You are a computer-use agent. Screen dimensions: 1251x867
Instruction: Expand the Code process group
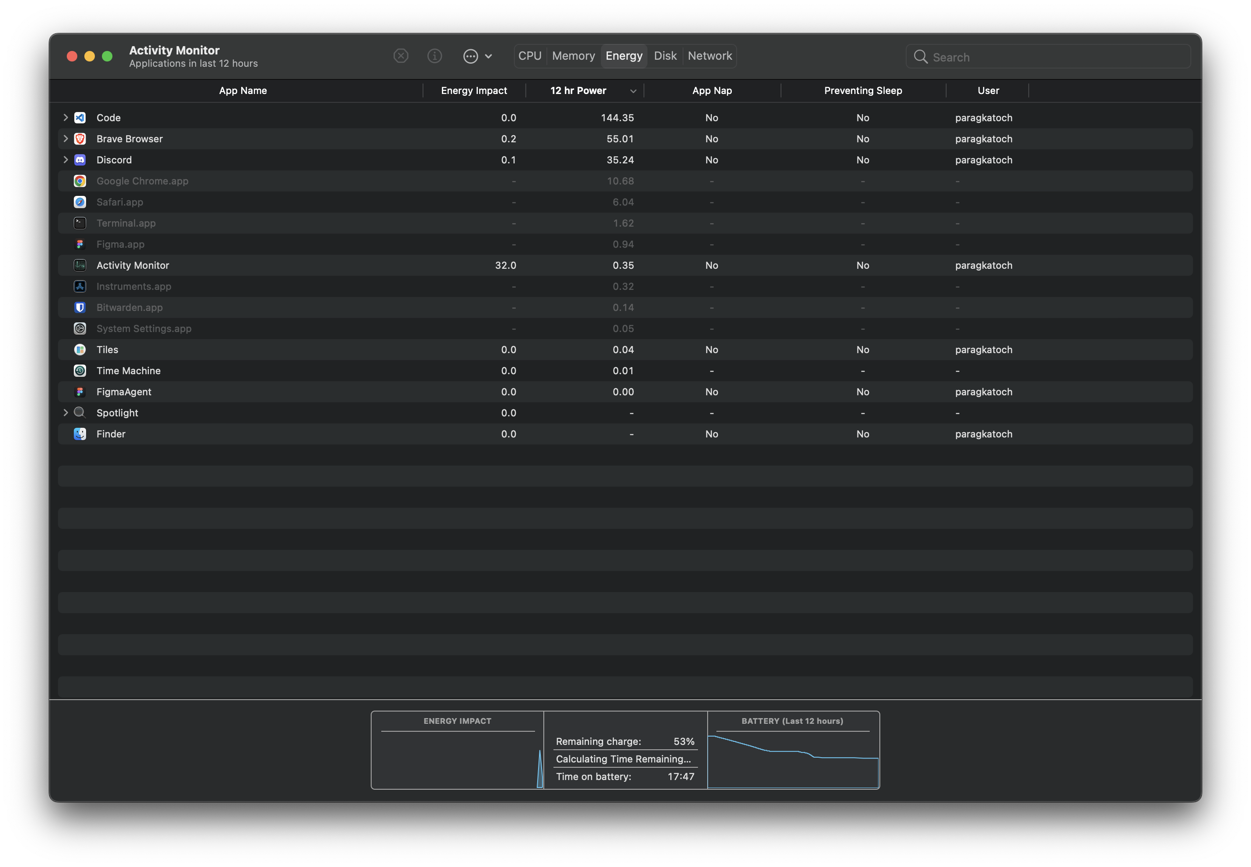pos(66,118)
